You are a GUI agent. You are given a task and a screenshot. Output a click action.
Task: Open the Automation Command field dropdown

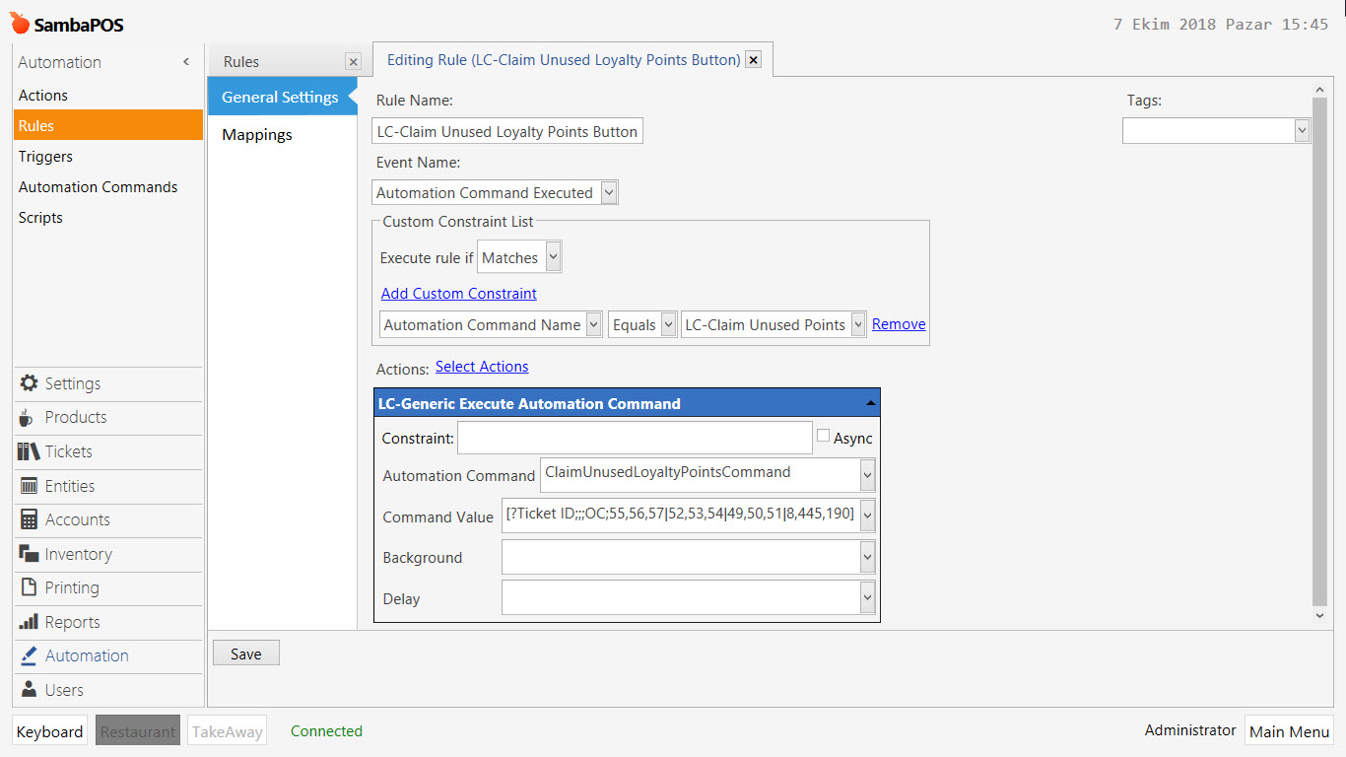click(x=867, y=475)
